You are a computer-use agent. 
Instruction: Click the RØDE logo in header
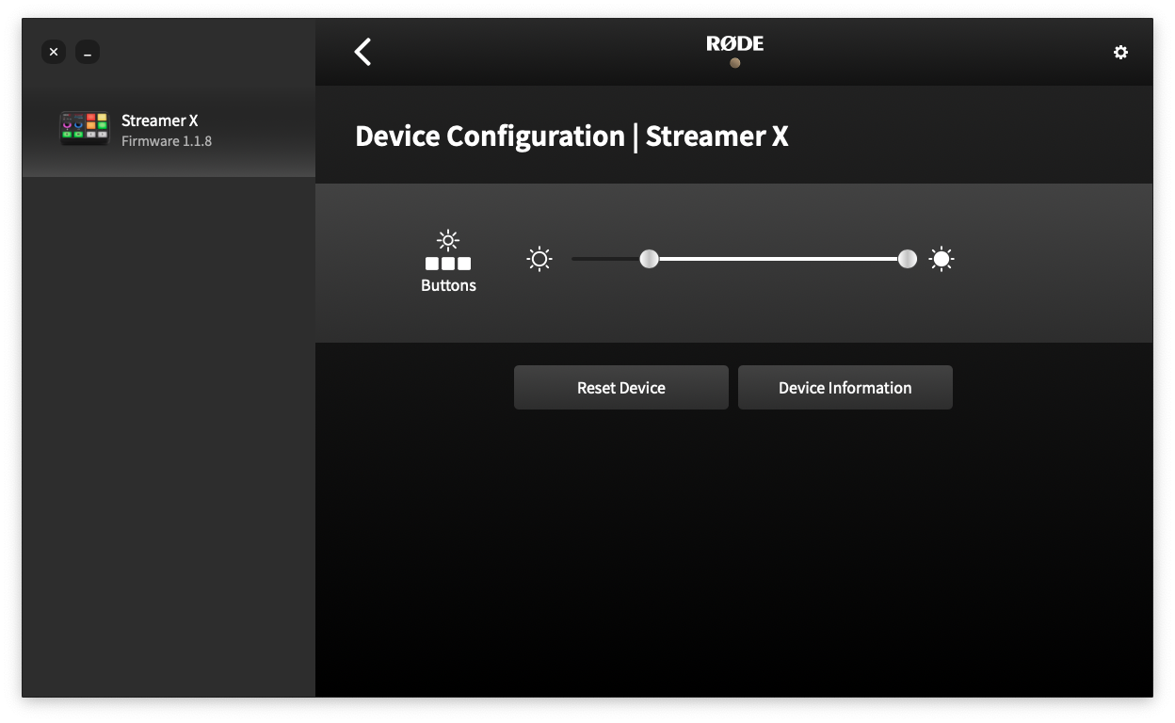click(734, 43)
